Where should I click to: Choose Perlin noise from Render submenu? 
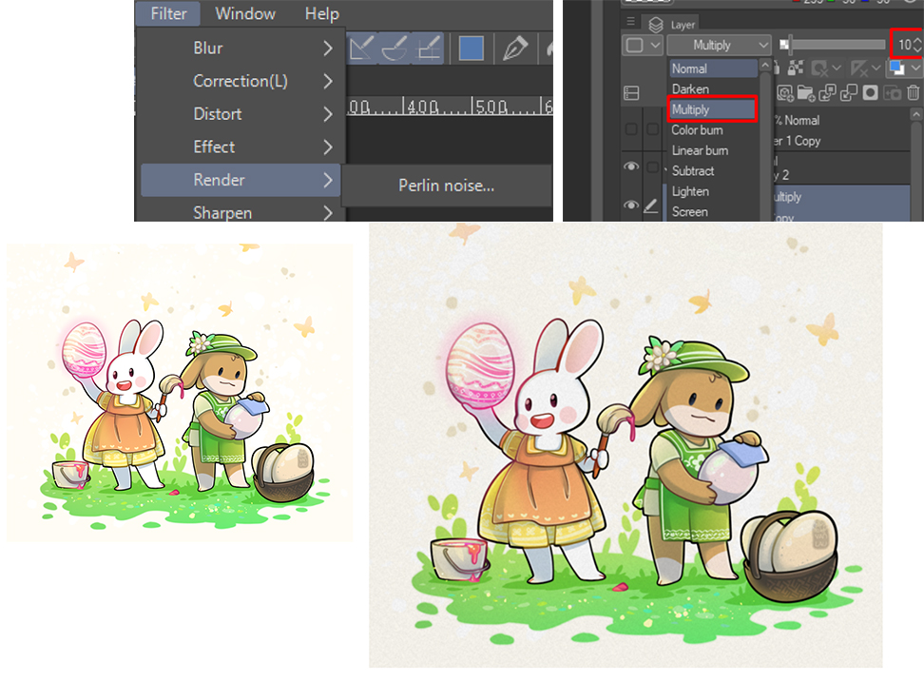[x=446, y=185]
